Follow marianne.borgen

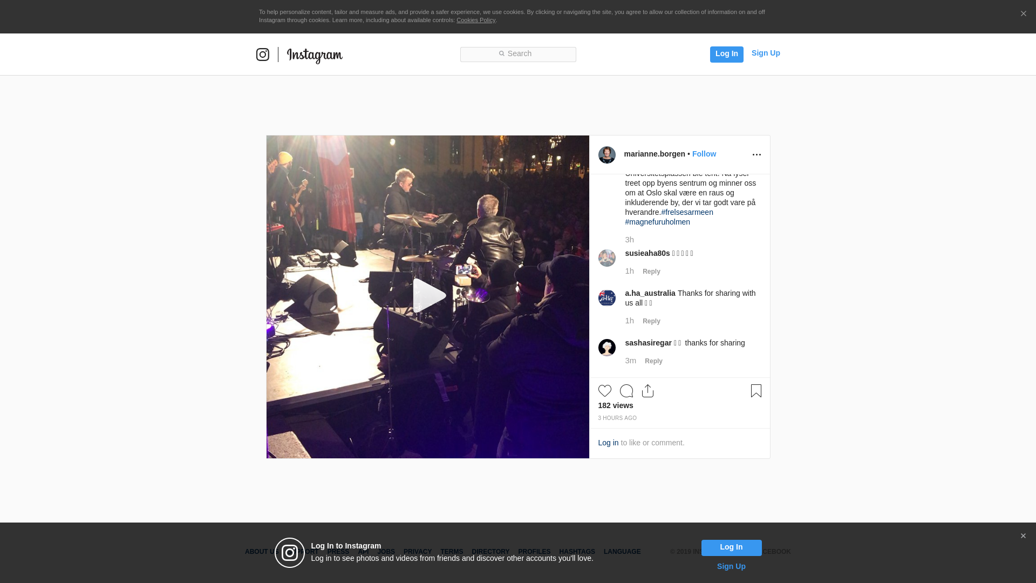[704, 154]
